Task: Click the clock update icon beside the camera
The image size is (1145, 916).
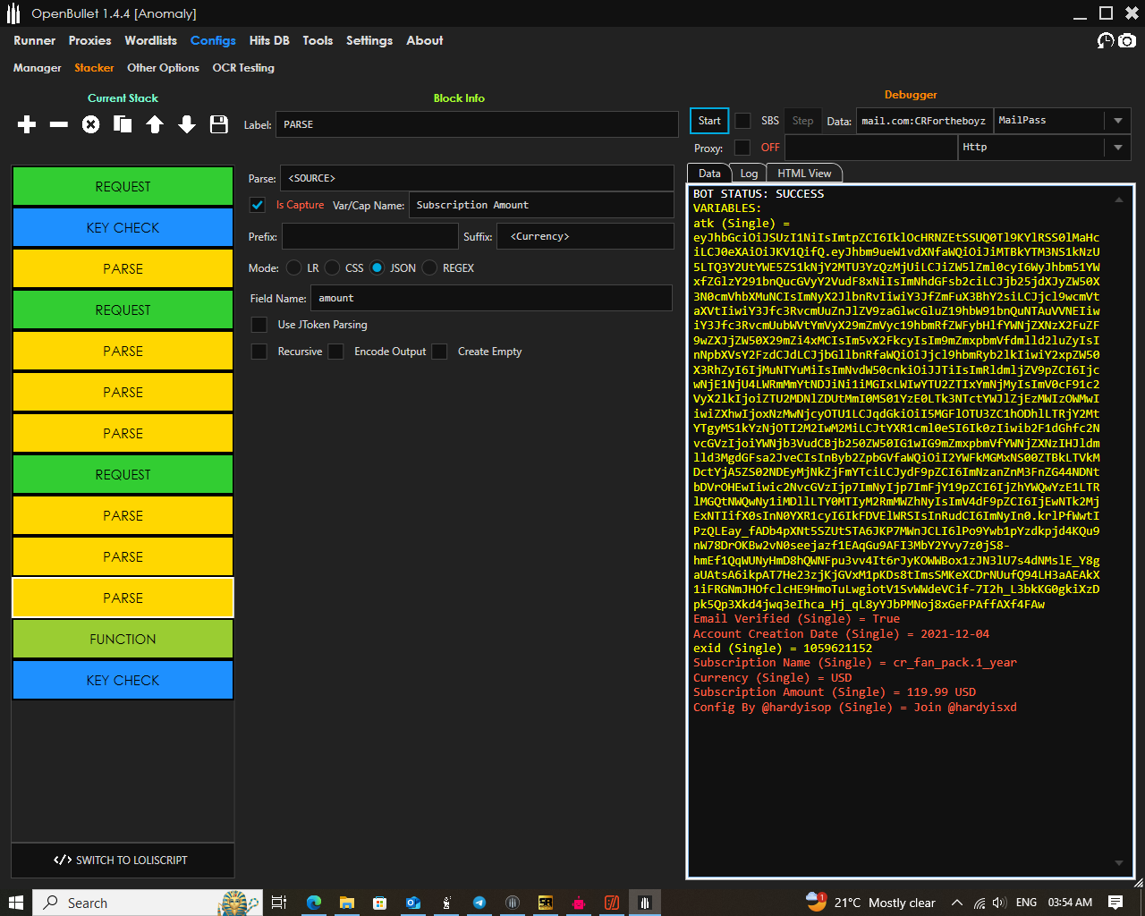Action: coord(1106,40)
